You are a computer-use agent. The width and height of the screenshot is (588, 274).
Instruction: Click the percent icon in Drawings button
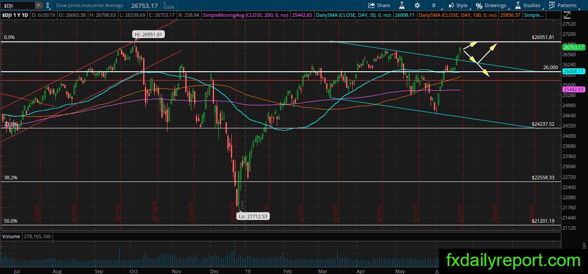479,6
